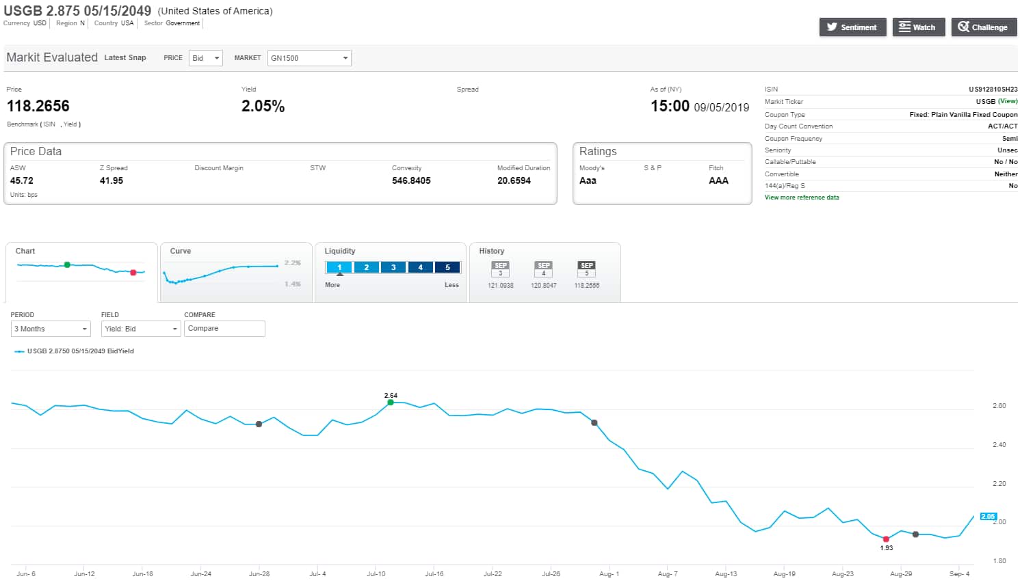
Task: Click the Jul-10 x-axis date label
Action: (x=376, y=574)
